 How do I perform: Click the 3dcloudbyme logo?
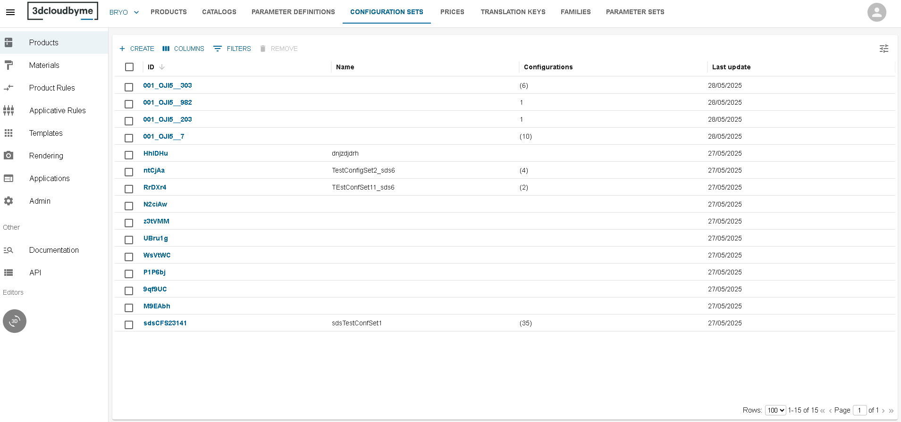63,11
